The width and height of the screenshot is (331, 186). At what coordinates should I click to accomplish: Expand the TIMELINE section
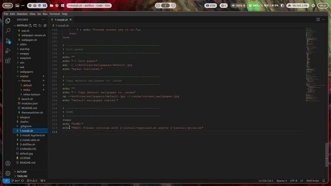pos(22,176)
